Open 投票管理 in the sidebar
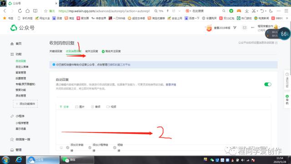The height and width of the screenshot is (164, 291). coord(21,78)
